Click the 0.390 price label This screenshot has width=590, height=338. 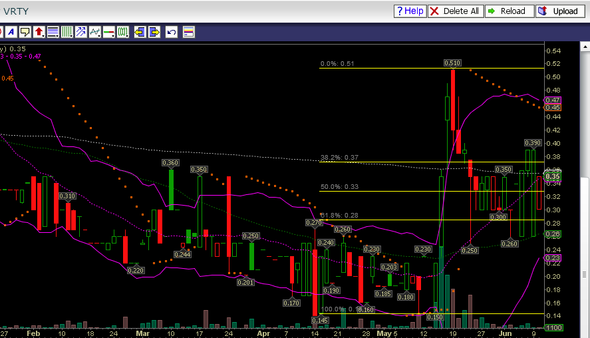(533, 142)
